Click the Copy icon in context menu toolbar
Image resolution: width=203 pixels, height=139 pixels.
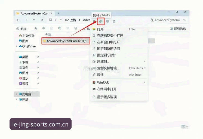101,21
